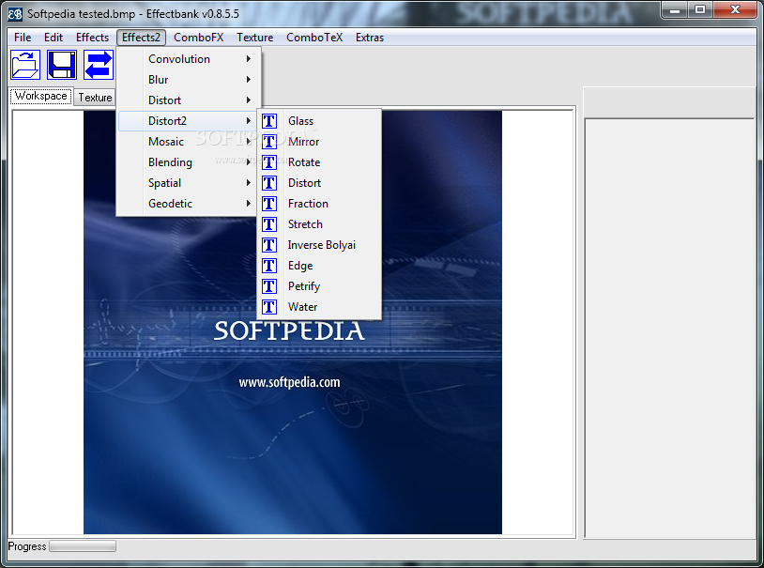Click the open file folder toolbar icon
This screenshot has width=764, height=568.
coord(25,65)
